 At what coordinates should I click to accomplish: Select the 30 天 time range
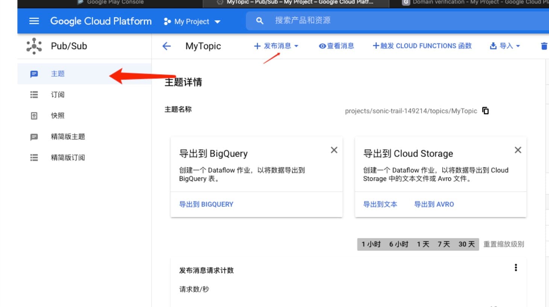467,244
